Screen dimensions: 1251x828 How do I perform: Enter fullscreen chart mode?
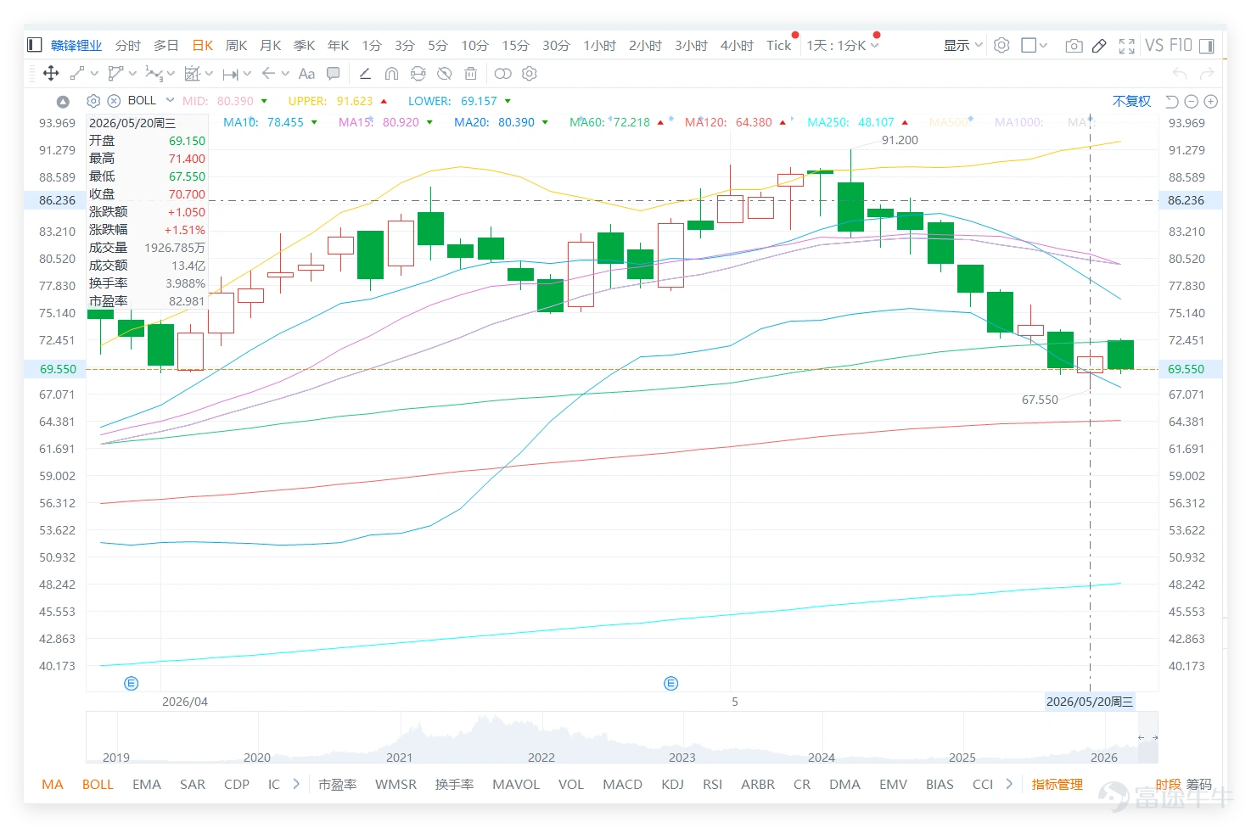click(1126, 46)
